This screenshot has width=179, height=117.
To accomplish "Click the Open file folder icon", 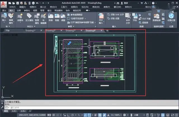I will coord(14,3).
